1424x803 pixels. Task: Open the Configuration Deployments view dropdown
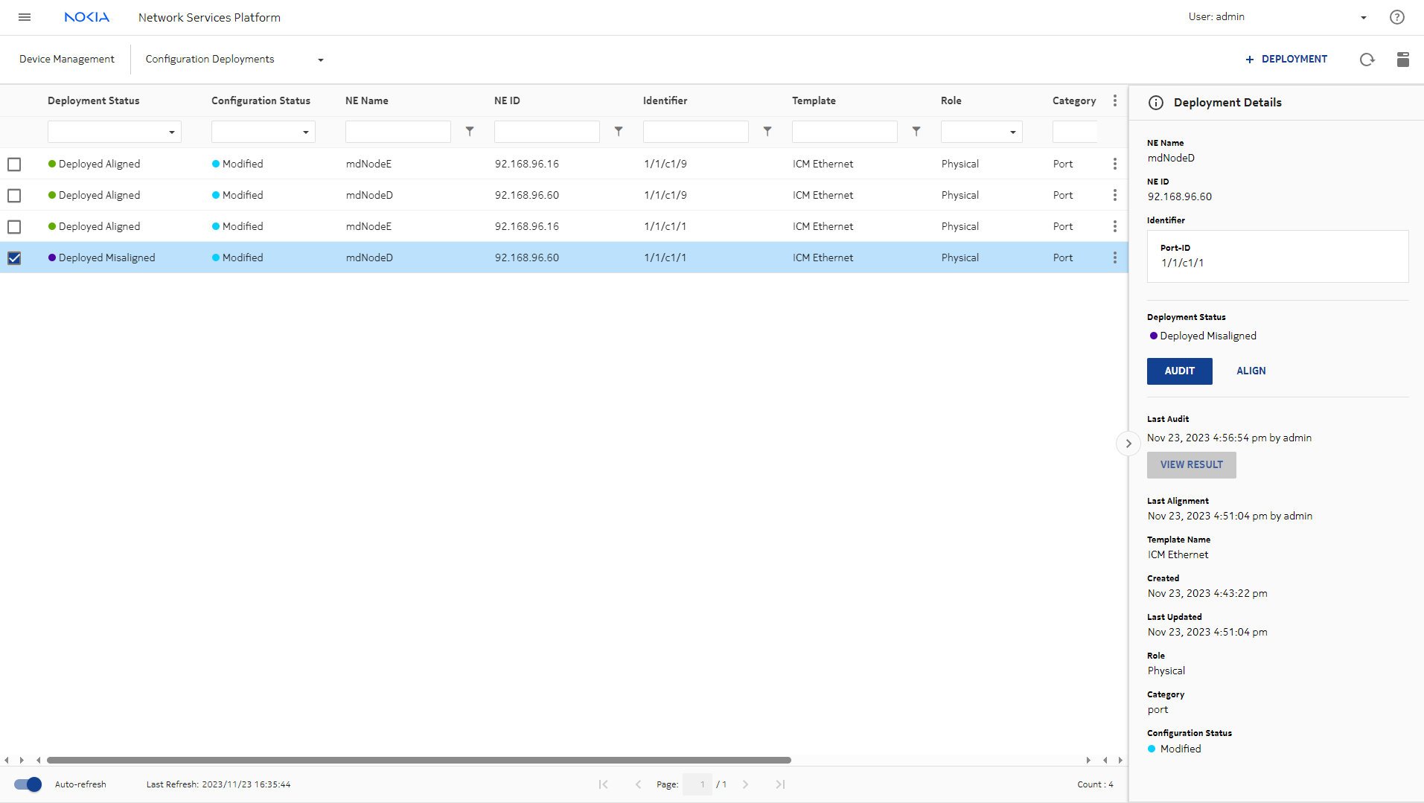[321, 60]
